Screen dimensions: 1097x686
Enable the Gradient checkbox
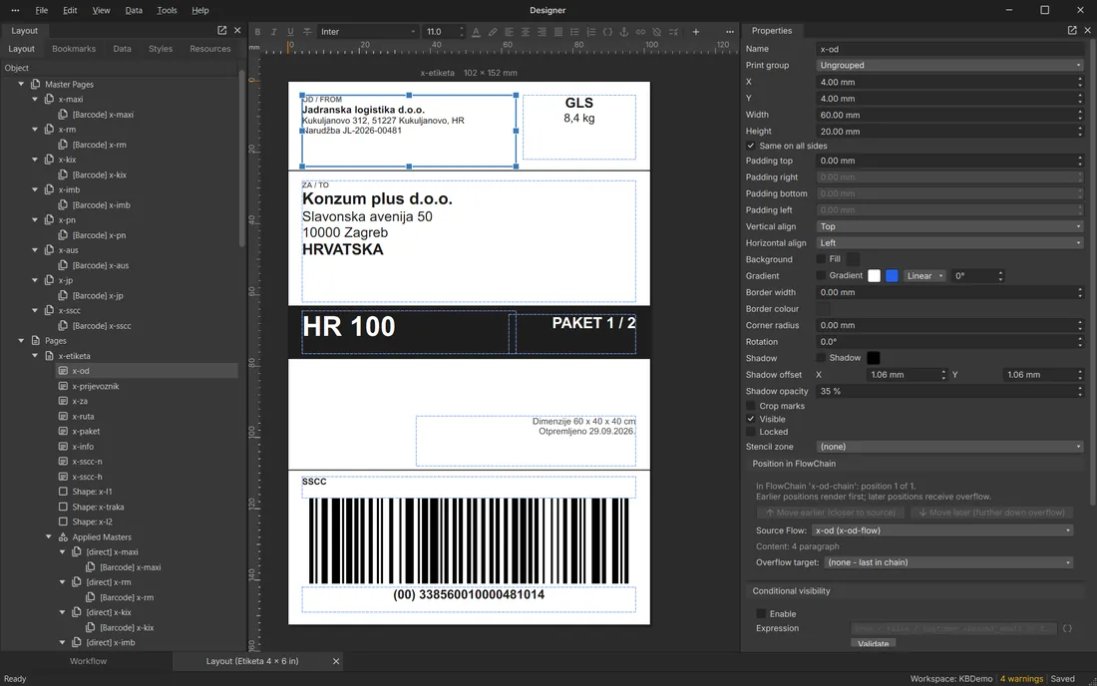coord(821,275)
